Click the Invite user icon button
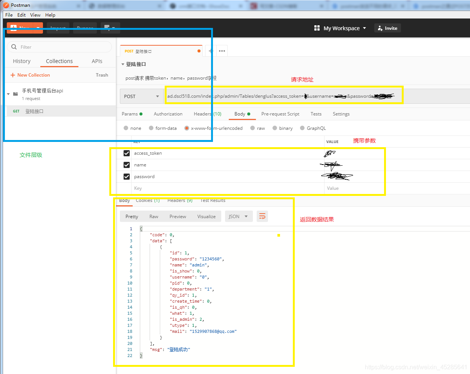 (387, 28)
